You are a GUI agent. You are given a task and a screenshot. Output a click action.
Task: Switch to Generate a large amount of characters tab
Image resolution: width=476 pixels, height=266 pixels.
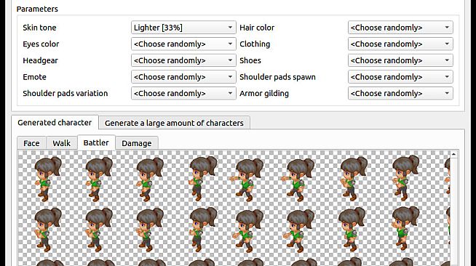[x=174, y=123]
